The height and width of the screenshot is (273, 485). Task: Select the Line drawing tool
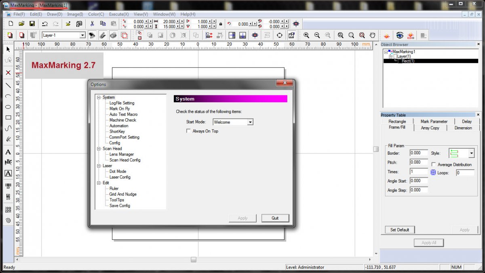tap(8, 85)
